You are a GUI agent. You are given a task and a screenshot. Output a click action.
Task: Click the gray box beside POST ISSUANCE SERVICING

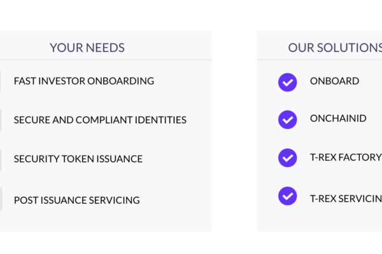tap(1, 199)
